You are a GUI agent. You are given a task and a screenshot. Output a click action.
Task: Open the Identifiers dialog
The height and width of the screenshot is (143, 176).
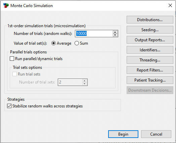click(150, 50)
